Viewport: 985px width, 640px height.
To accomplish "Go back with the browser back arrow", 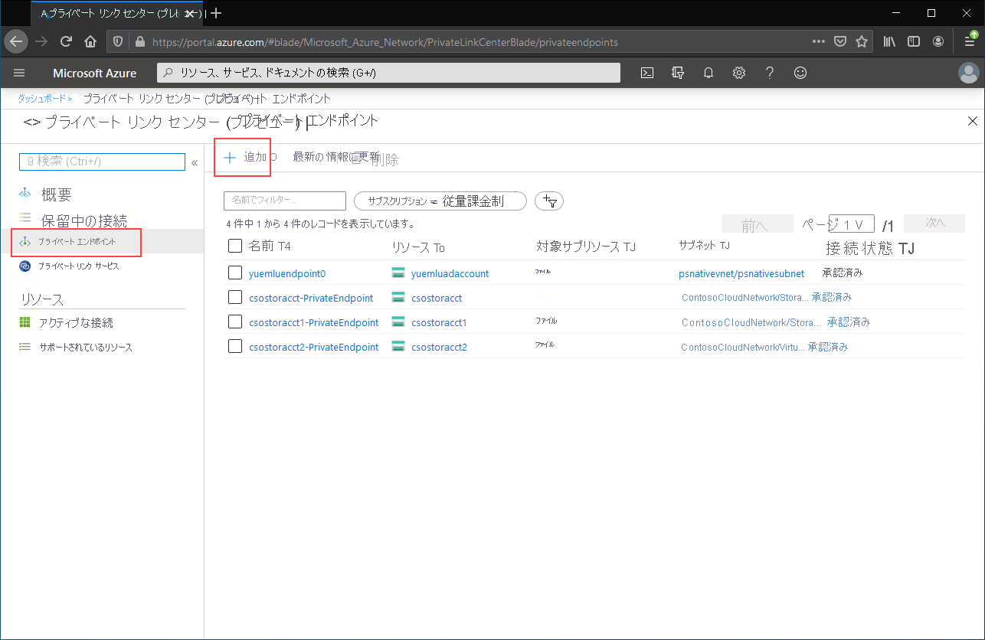I will tap(16, 41).
